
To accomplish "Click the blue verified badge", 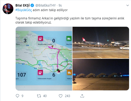I will [x=32, y=5].
